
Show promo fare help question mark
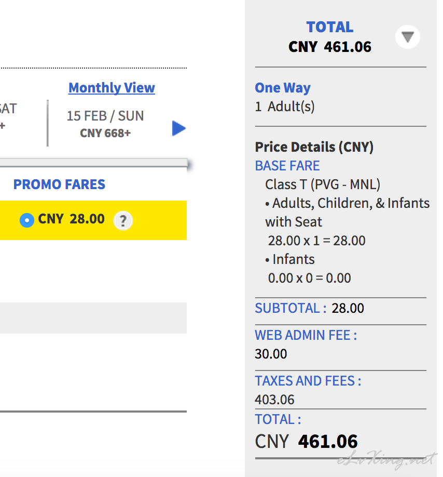coord(123,220)
